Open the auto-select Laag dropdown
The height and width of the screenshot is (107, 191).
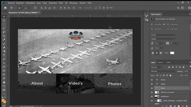[x=27, y=8]
